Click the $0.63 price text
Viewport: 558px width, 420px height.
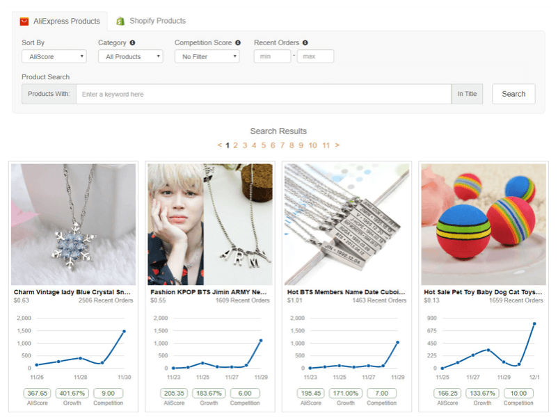(x=22, y=300)
